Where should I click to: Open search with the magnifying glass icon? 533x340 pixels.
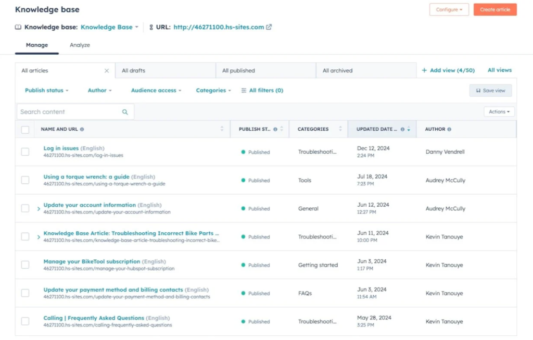coord(124,111)
